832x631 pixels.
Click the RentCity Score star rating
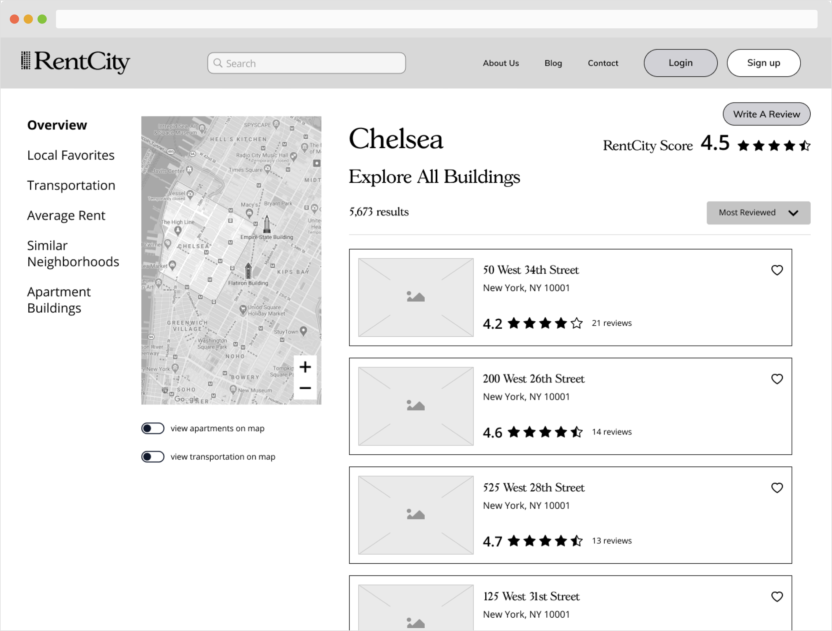click(x=774, y=146)
